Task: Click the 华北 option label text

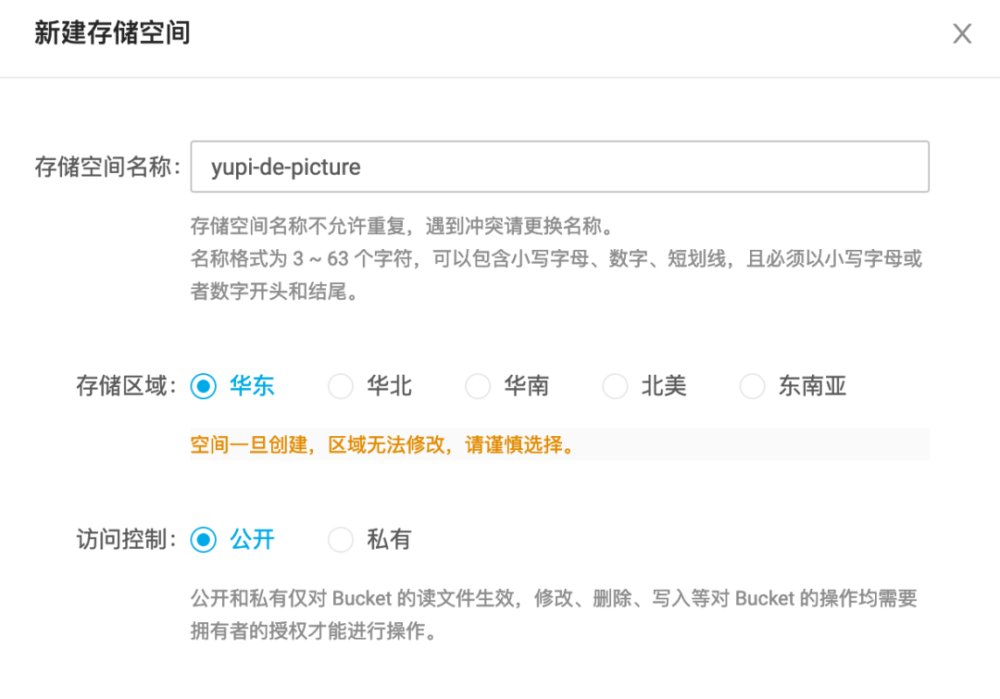Action: pyautogui.click(x=389, y=386)
